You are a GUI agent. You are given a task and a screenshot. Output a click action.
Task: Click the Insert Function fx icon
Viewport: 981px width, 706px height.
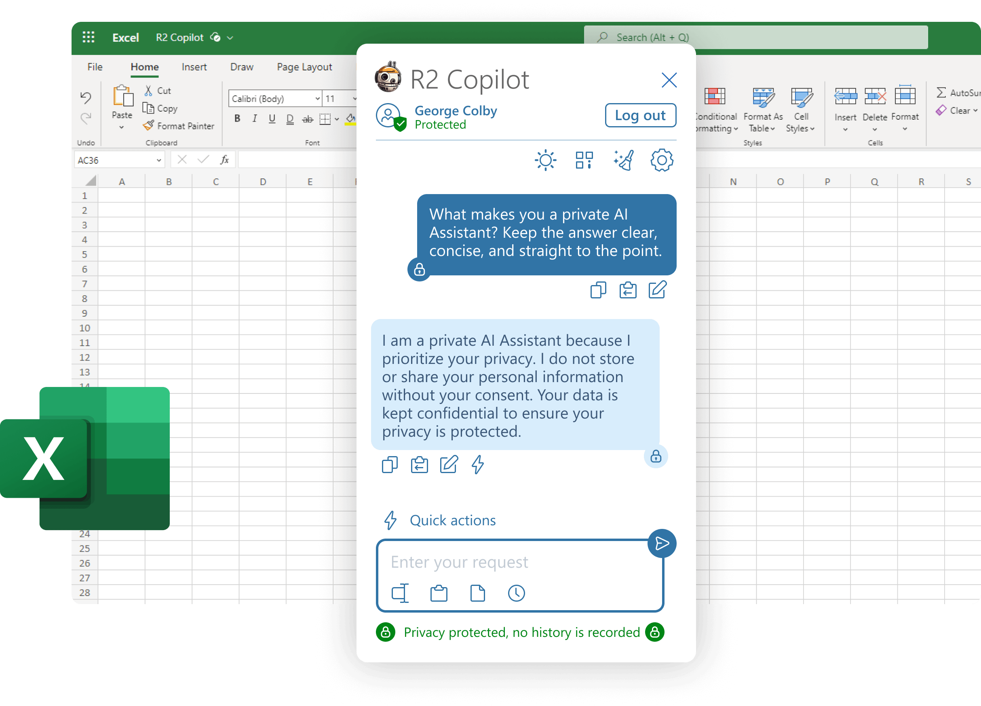click(x=224, y=160)
